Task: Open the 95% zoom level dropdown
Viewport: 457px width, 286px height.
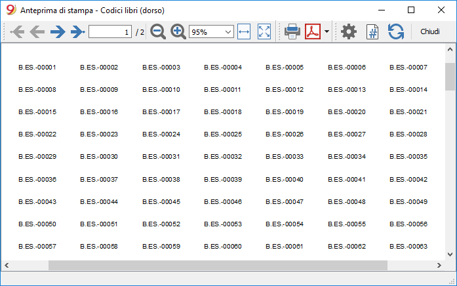Action: coord(211,31)
